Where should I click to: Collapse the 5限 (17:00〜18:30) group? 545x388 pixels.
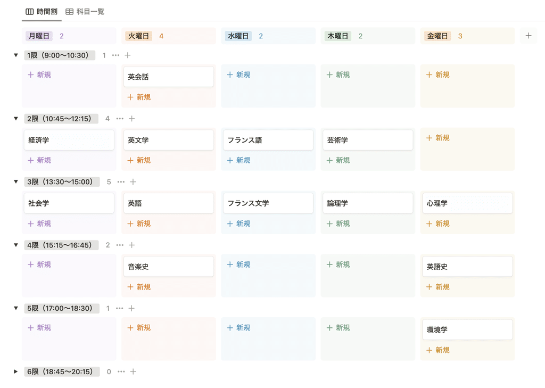click(15, 308)
